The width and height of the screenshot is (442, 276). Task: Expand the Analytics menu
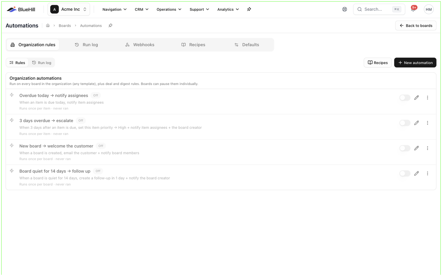pyautogui.click(x=228, y=10)
